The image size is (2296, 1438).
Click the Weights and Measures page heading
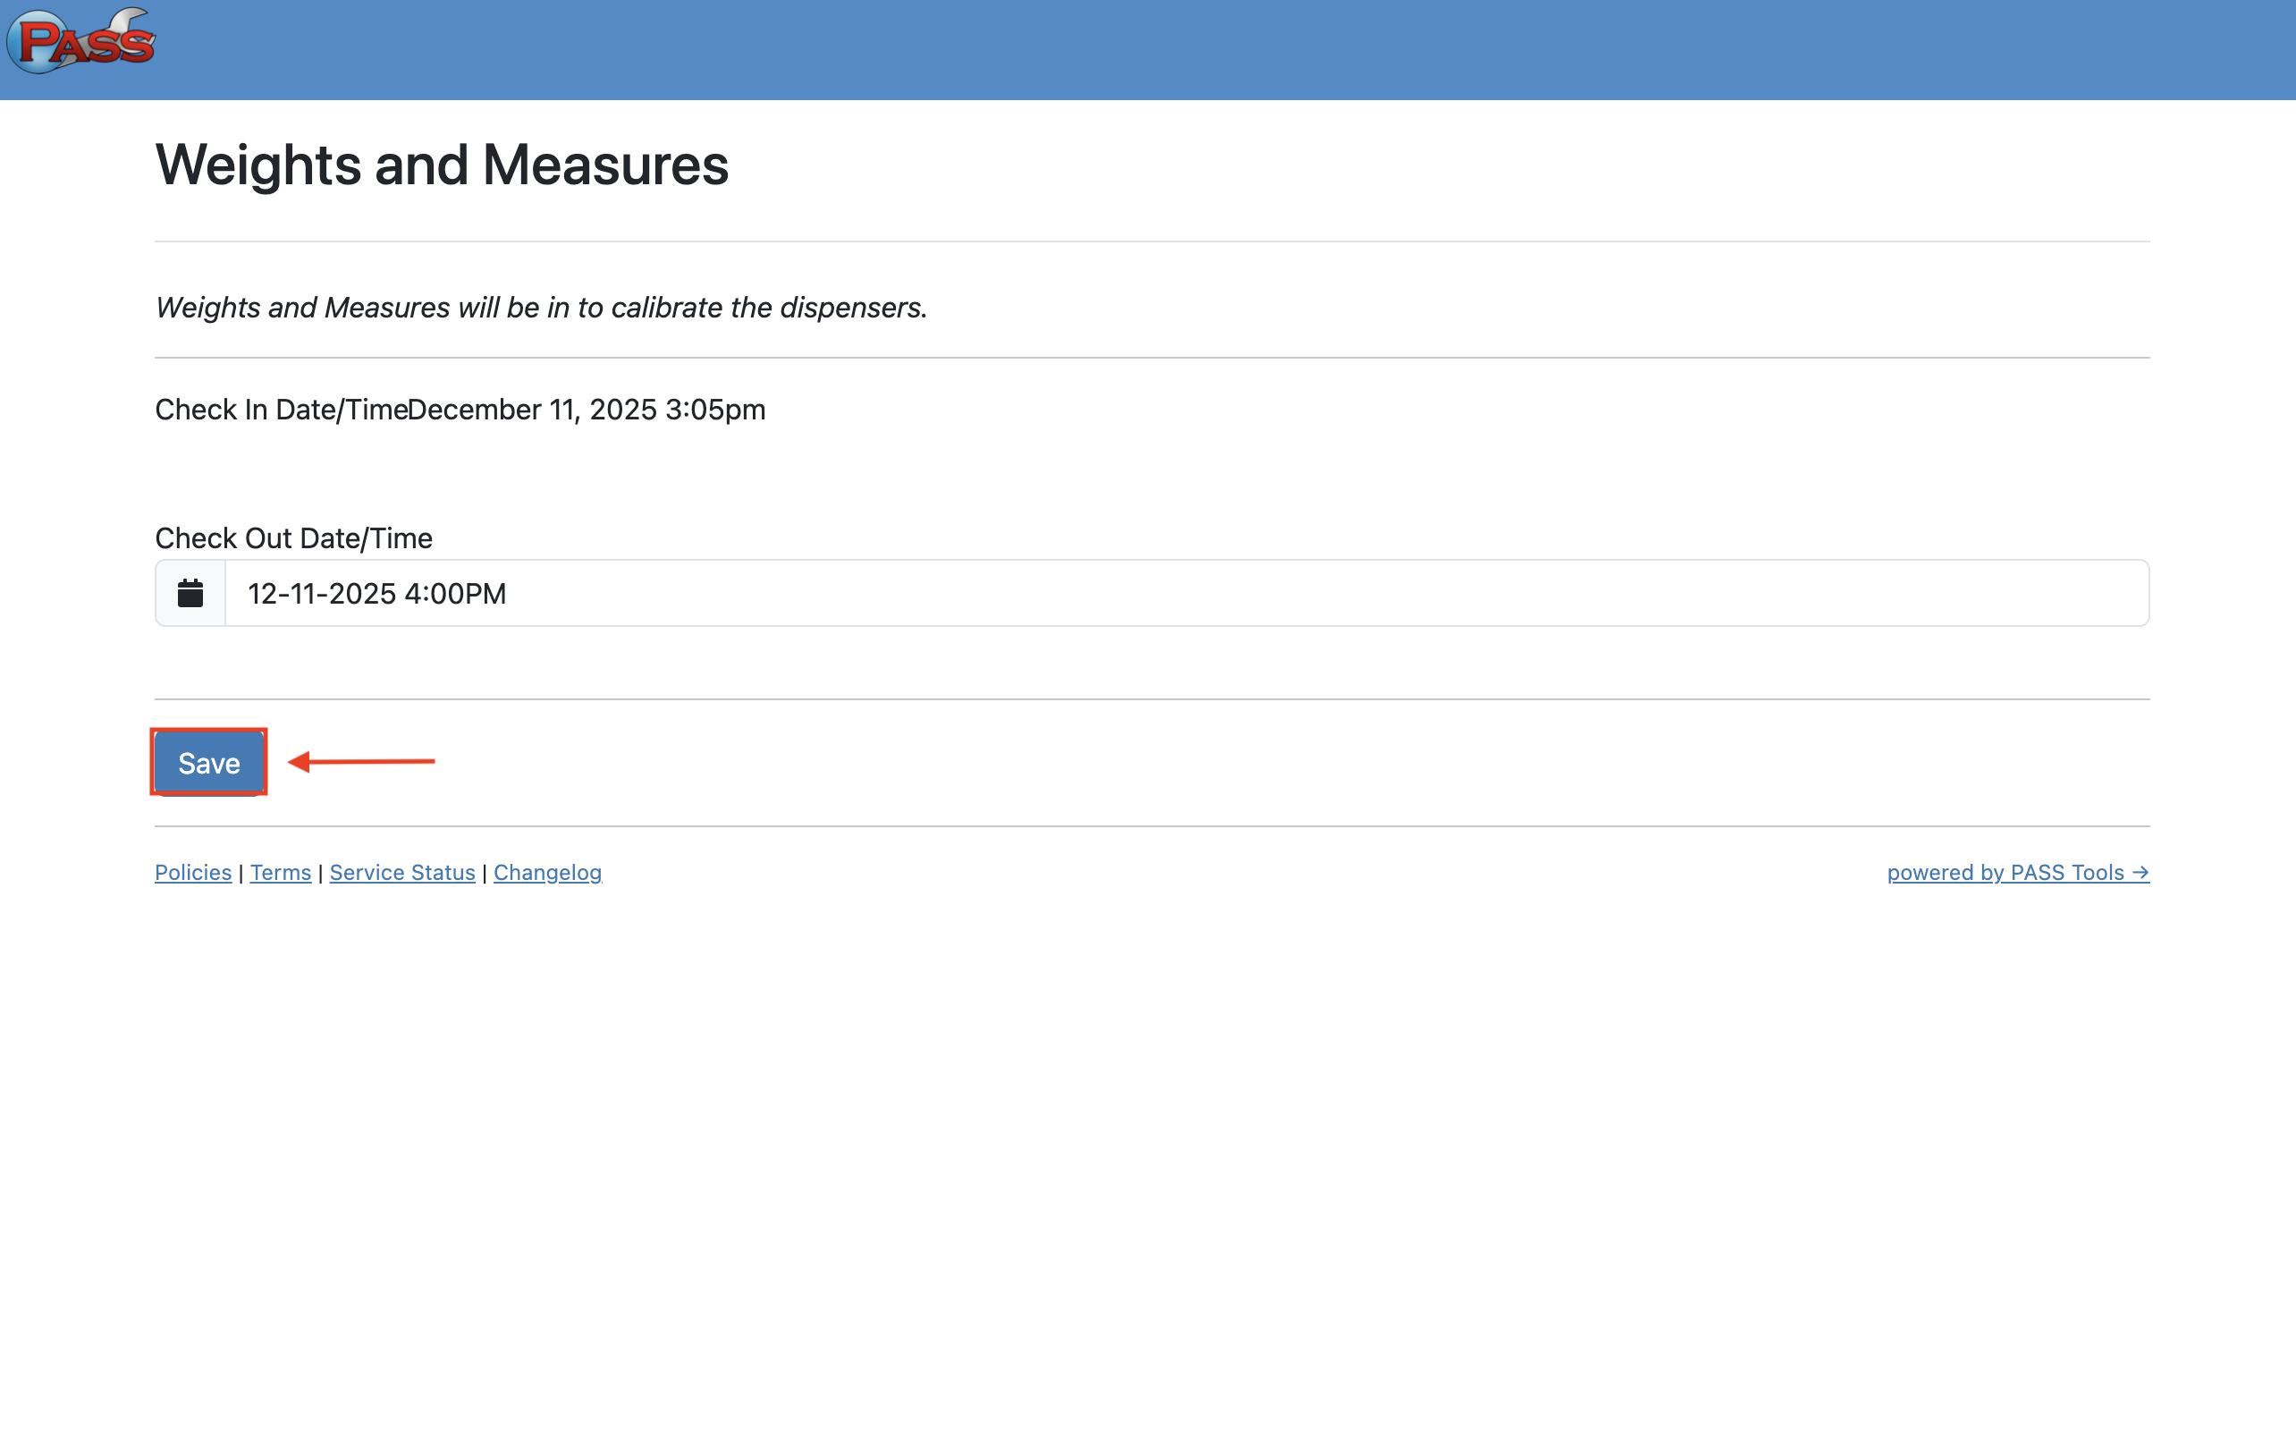[442, 165]
